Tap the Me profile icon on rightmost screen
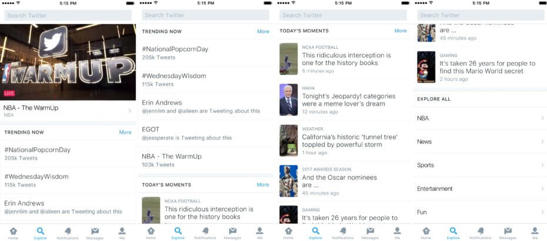547x241 pixels. pos(535,232)
